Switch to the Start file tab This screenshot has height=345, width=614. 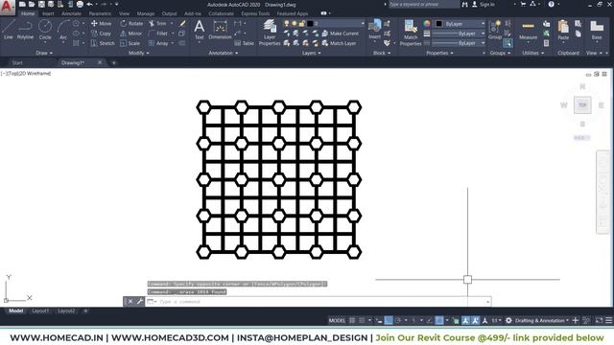coord(17,62)
